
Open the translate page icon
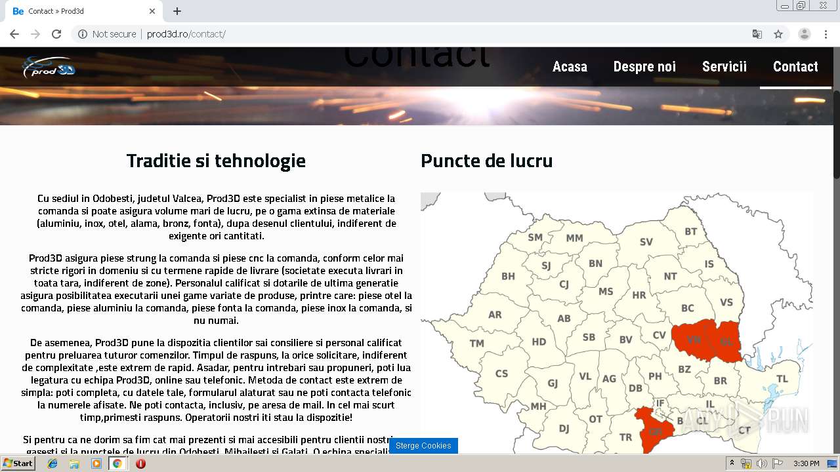(757, 34)
